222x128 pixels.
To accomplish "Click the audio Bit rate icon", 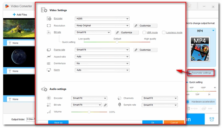I will pos(49,105).
